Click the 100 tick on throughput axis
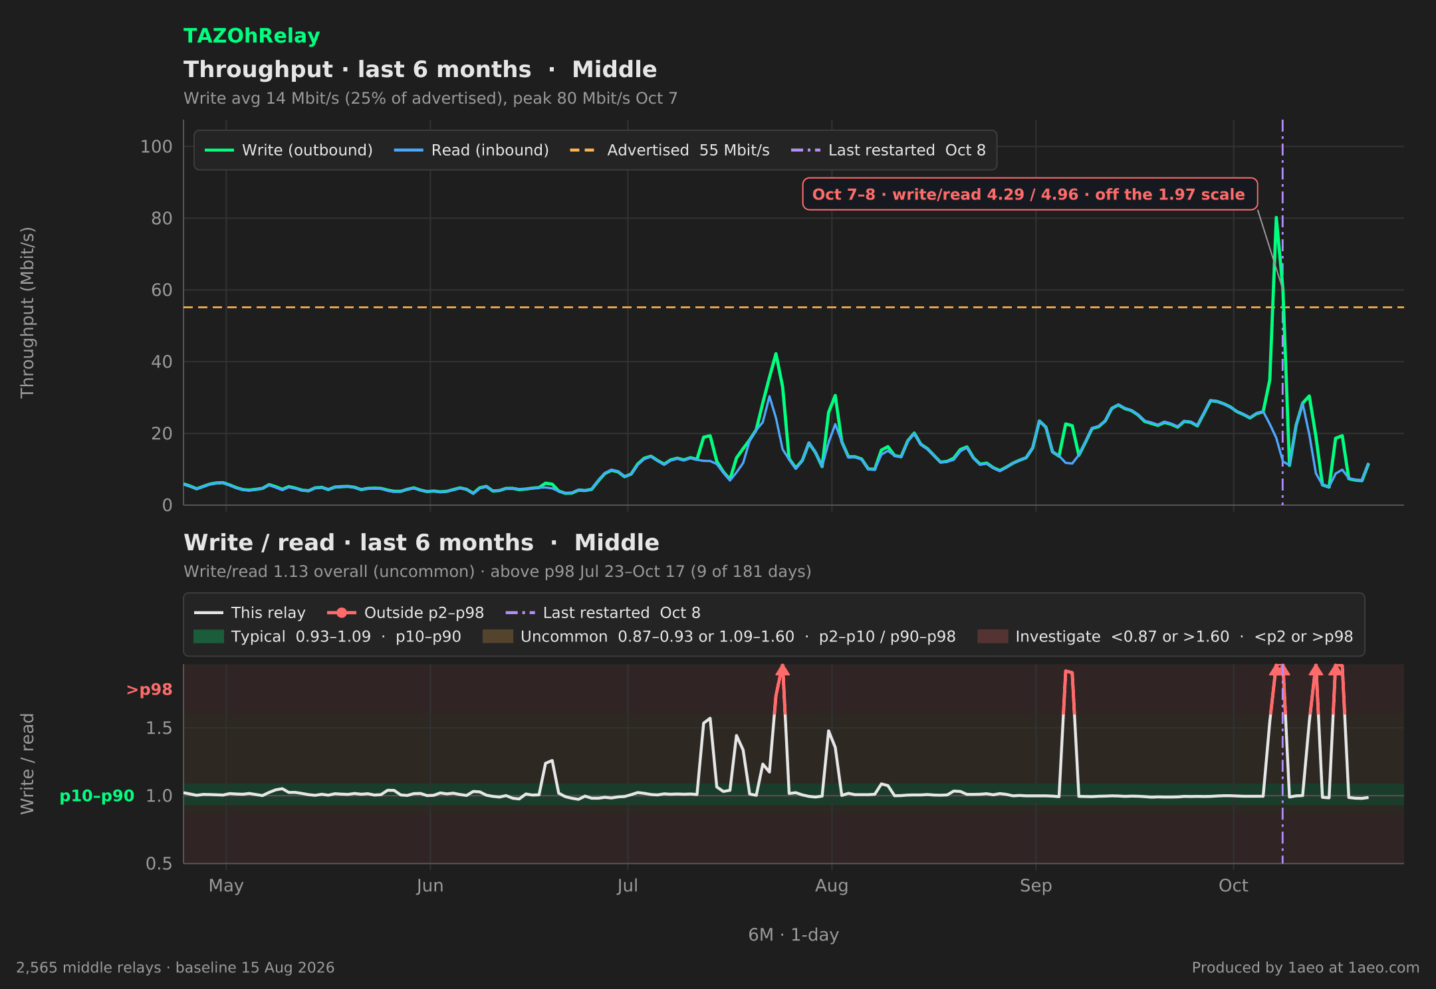The height and width of the screenshot is (989, 1436). [x=156, y=147]
